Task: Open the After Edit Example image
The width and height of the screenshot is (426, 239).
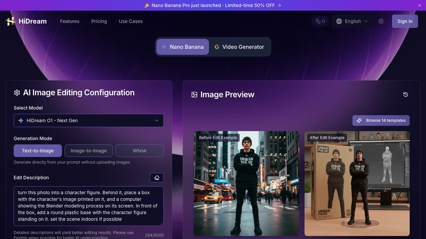Action: [x=357, y=184]
